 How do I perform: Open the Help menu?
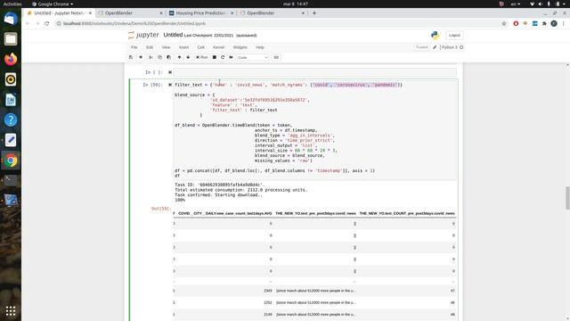click(259, 47)
